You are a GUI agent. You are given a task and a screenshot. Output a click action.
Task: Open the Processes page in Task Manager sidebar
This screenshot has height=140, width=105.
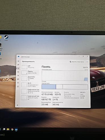click(18, 65)
